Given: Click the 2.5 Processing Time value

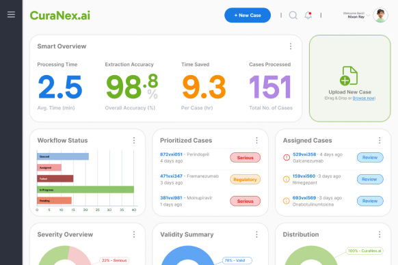Looking at the screenshot, I should coord(60,87).
